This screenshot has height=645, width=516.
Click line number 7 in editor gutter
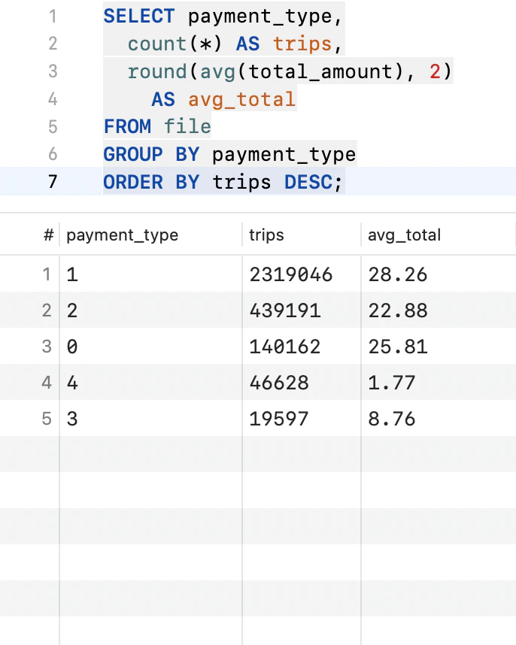pos(52,182)
